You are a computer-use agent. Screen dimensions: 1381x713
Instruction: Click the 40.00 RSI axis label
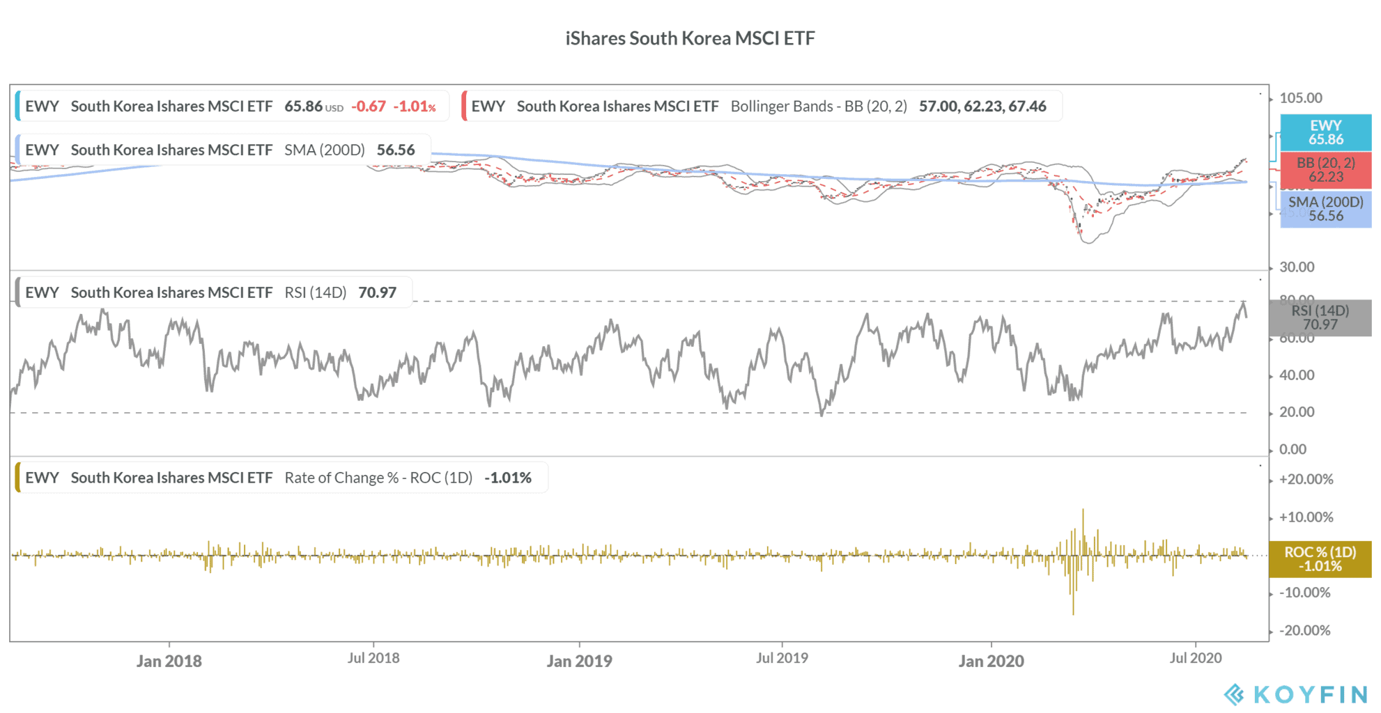1297,375
